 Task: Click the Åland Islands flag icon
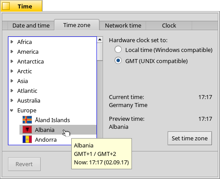click(27, 120)
